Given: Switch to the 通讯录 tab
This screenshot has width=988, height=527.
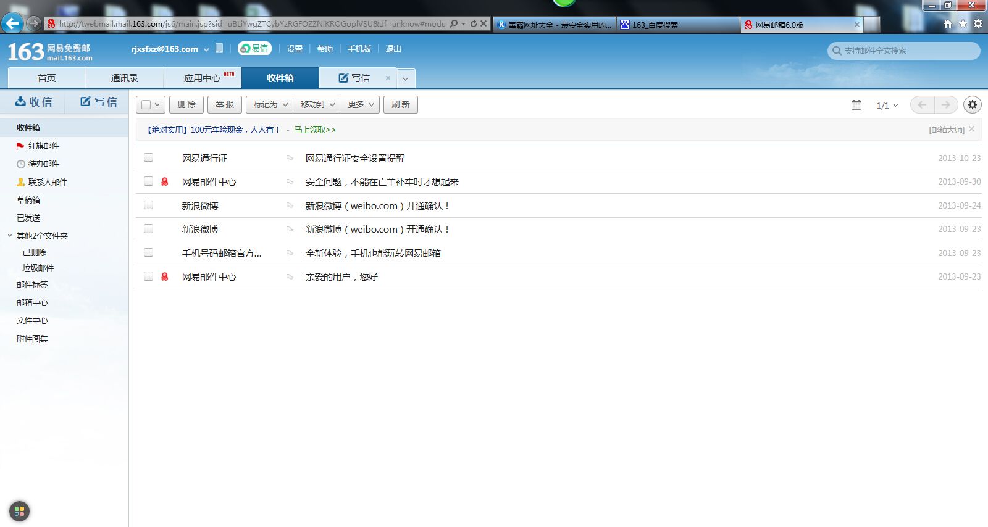Looking at the screenshot, I should tap(124, 78).
